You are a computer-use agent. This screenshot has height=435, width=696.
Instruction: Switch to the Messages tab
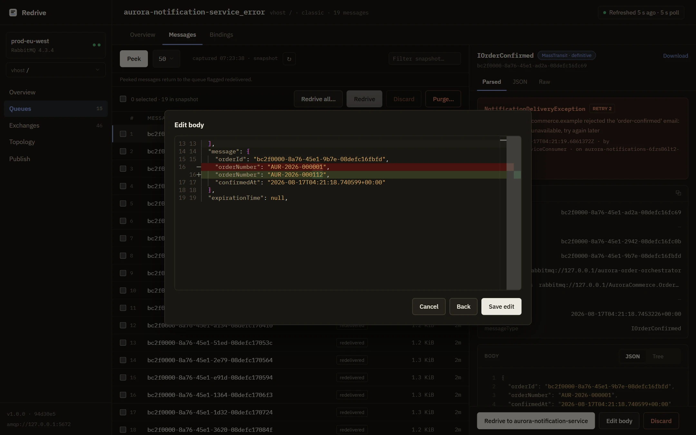tap(182, 34)
